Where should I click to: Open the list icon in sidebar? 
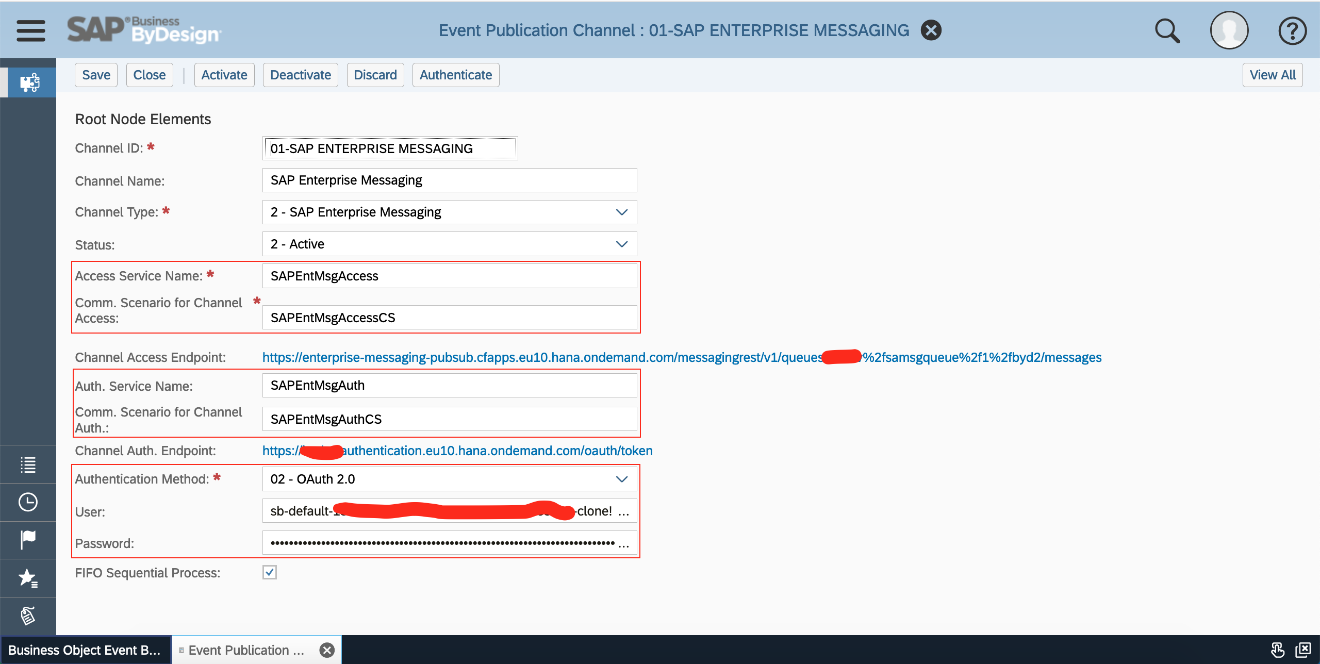click(x=28, y=464)
